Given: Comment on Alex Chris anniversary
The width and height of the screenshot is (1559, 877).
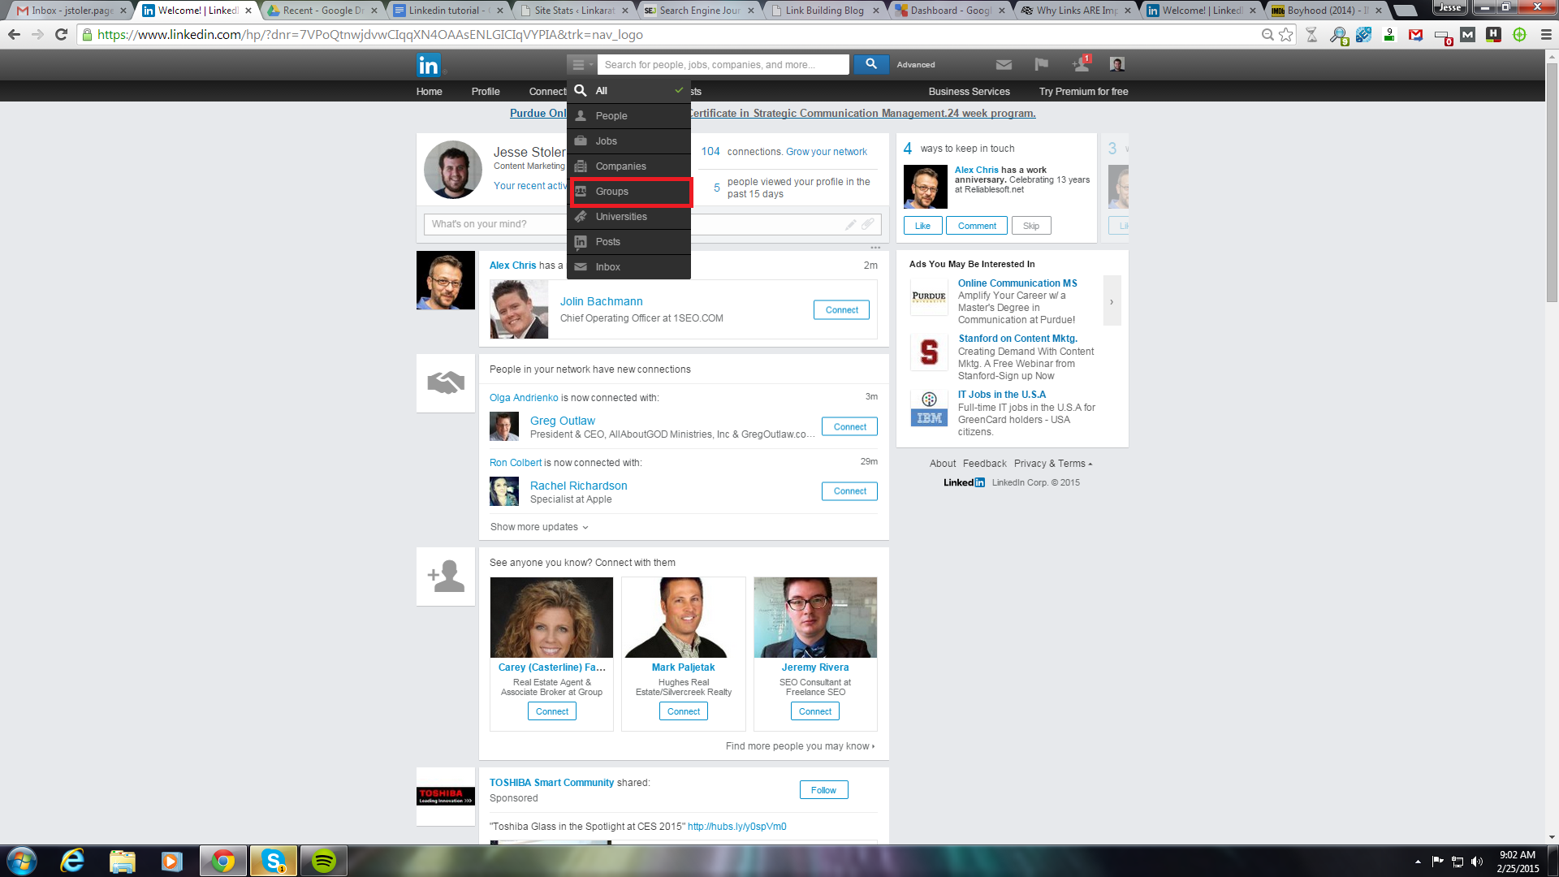Looking at the screenshot, I should (x=977, y=226).
